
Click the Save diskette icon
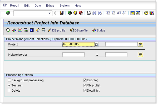62,13
